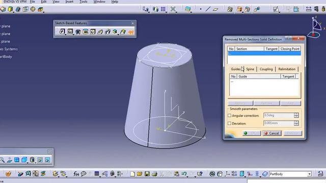Choose the Groove tool icon

pyautogui.click(x=85, y=32)
